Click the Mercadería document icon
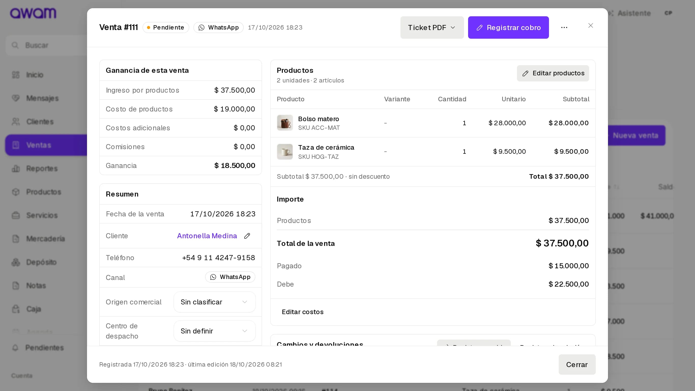 [16, 239]
